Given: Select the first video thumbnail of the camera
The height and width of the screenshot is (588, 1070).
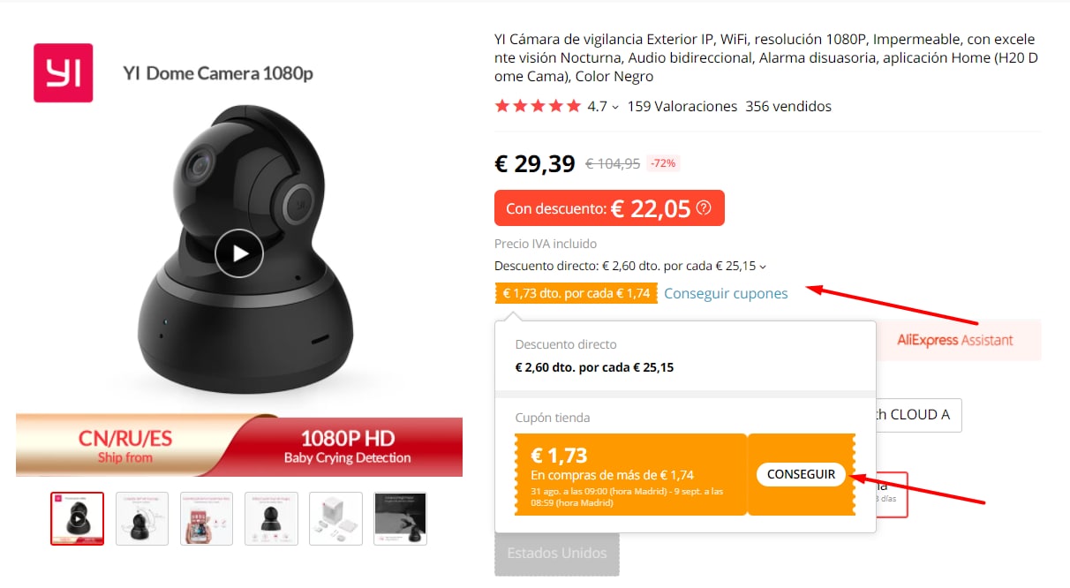Looking at the screenshot, I should click(x=78, y=518).
